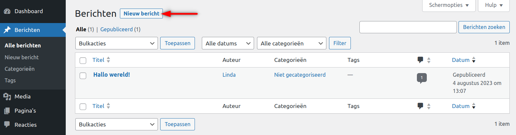Click Tags column header at top

353,60
